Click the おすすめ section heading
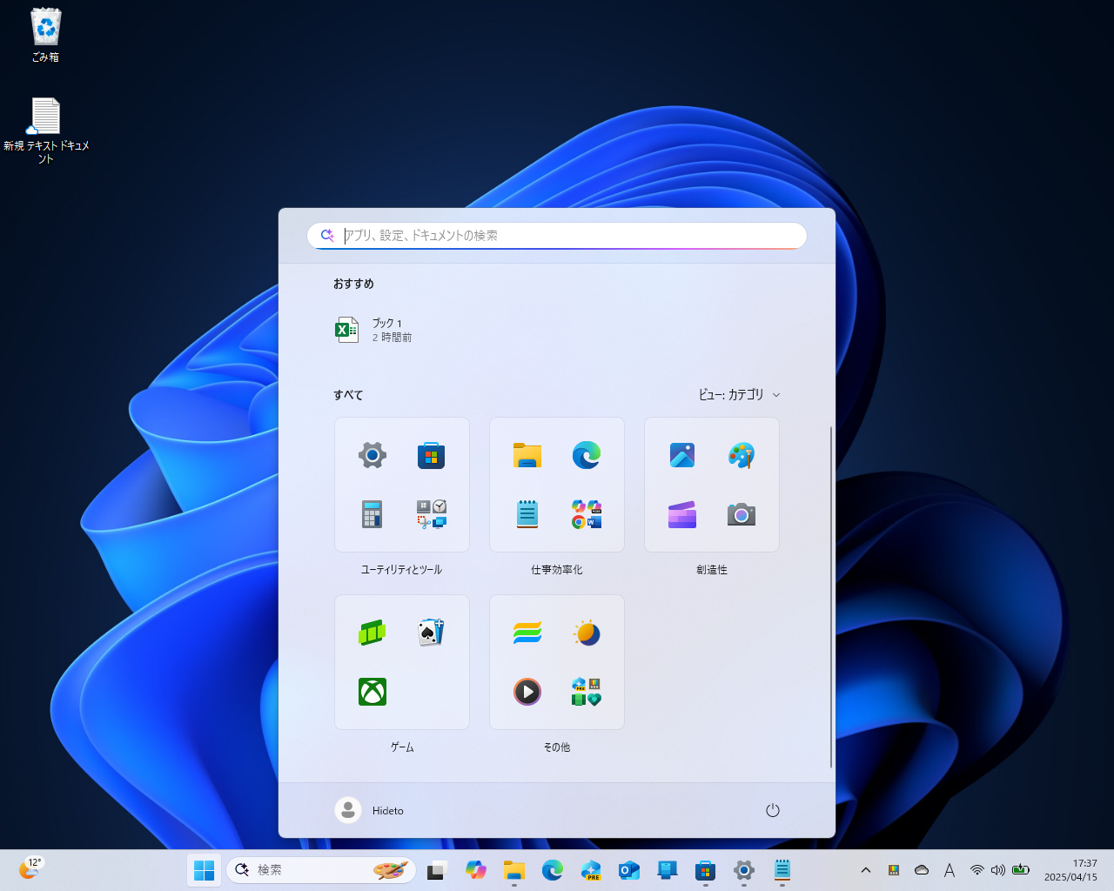 coord(353,284)
